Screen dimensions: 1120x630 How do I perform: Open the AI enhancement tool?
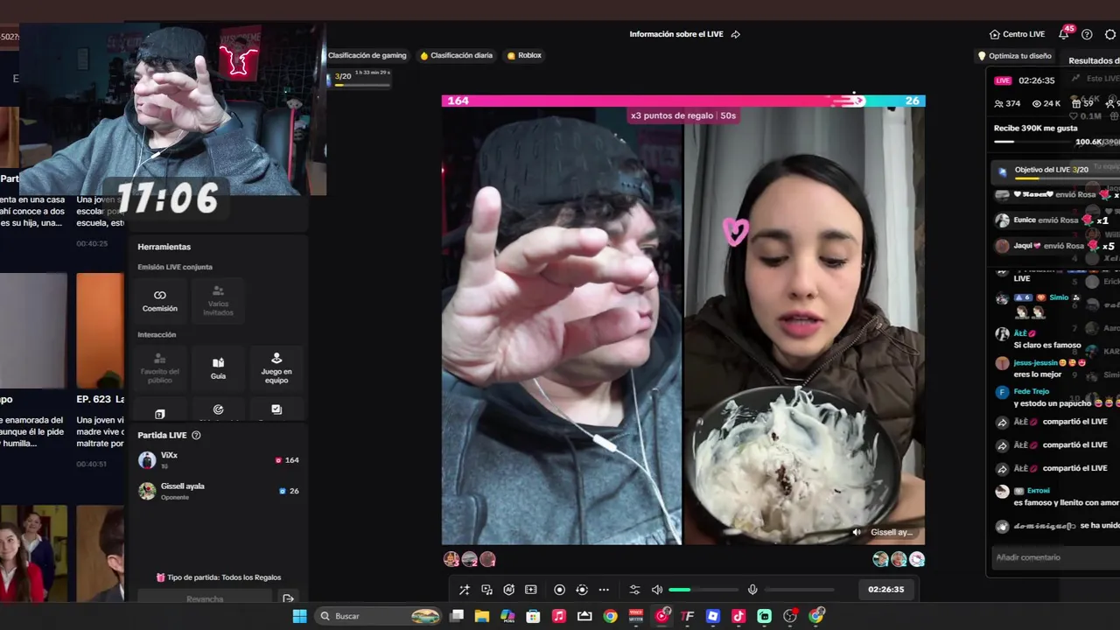pos(508,590)
